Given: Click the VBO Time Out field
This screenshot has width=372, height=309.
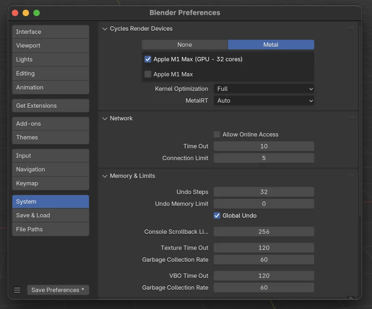Looking at the screenshot, I should tap(264, 276).
